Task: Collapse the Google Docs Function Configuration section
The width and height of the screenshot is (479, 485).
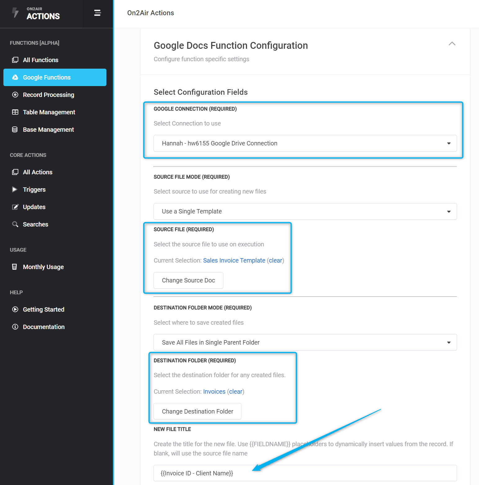Action: pyautogui.click(x=452, y=44)
